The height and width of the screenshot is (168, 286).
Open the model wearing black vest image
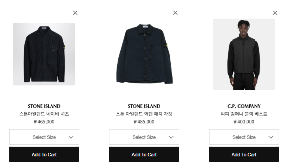point(244,54)
